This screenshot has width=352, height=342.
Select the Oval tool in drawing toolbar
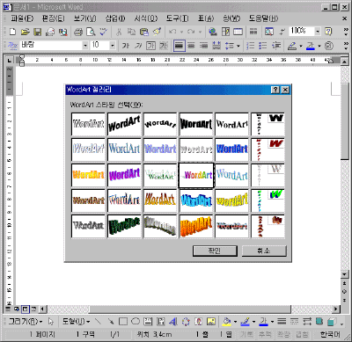coord(136,322)
